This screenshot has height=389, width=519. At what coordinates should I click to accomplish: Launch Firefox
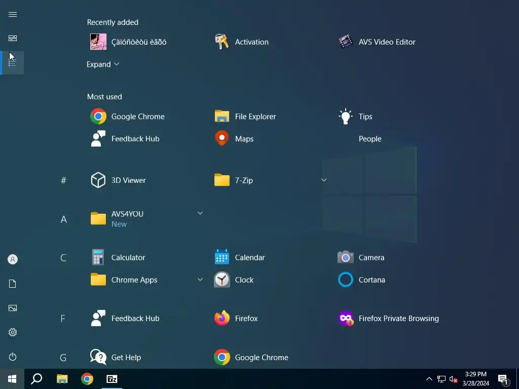236,319
